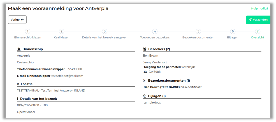Jump to step 2 Kaai kiezen
Image resolution: width=276 pixels, height=122 pixels.
pyautogui.click(x=62, y=31)
